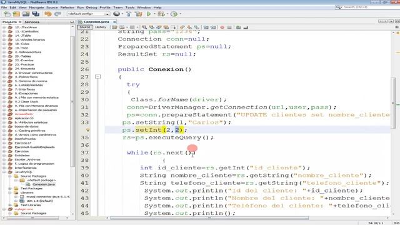This screenshot has width=400, height=225.
Task: Open the browser globe dropdown arrow
Action: [122, 14]
